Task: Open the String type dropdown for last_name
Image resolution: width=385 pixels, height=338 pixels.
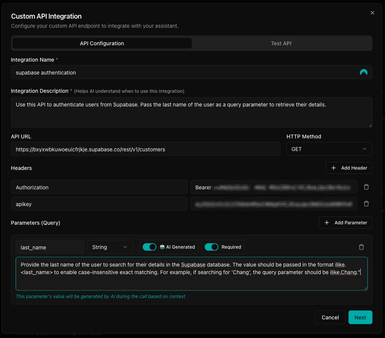Action: tap(110, 247)
